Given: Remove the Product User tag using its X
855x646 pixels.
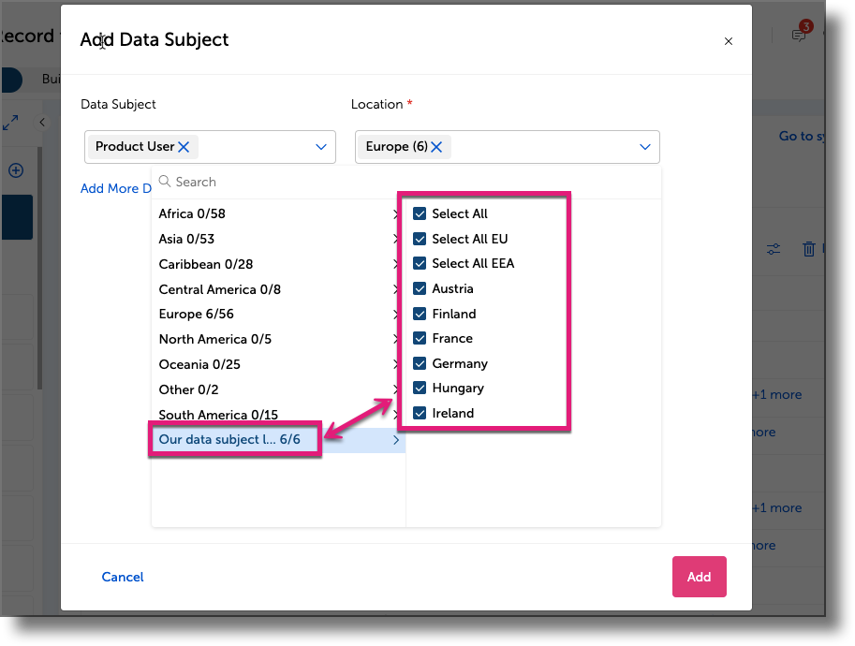Looking at the screenshot, I should tap(184, 147).
